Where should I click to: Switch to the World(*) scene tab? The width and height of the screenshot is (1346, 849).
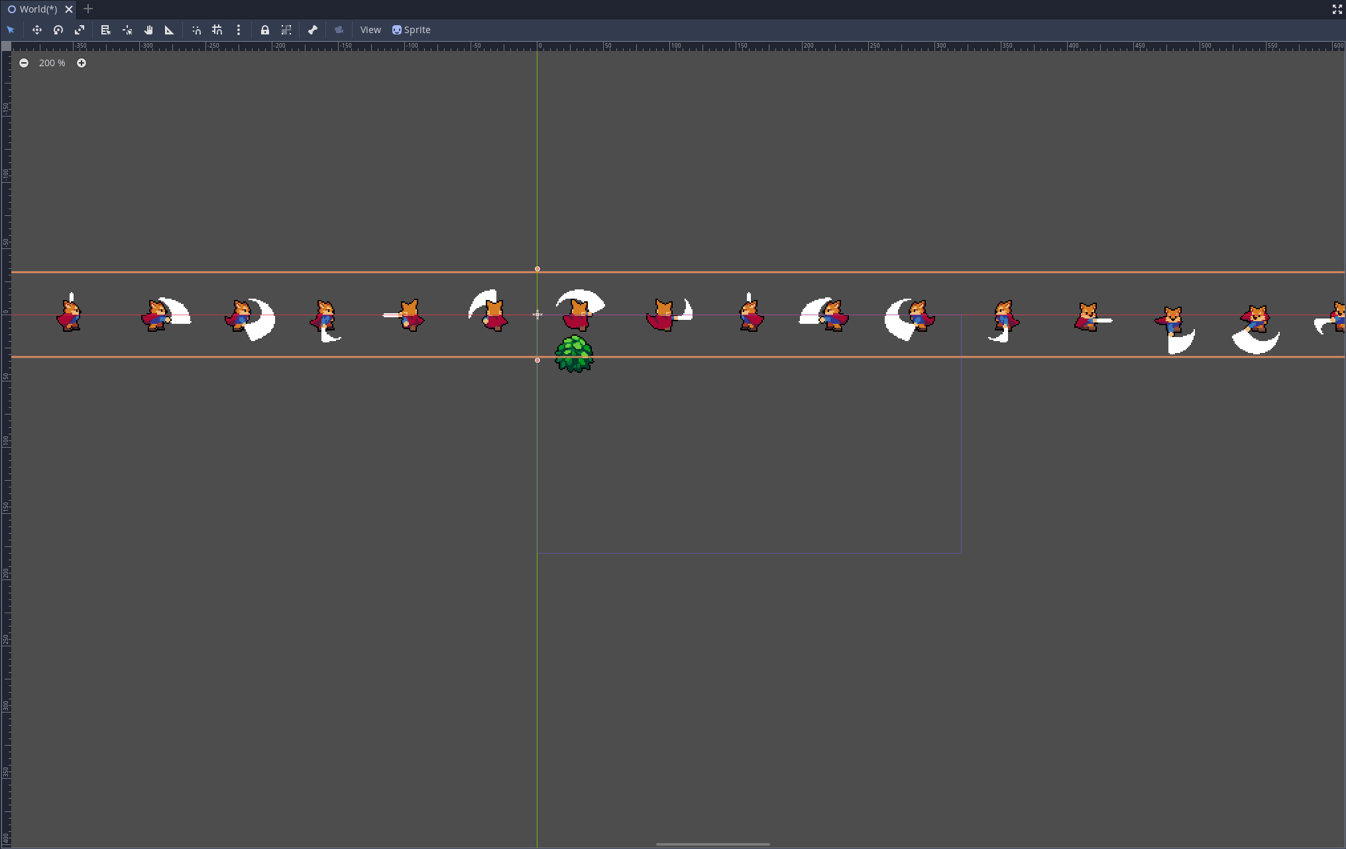pyautogui.click(x=38, y=9)
